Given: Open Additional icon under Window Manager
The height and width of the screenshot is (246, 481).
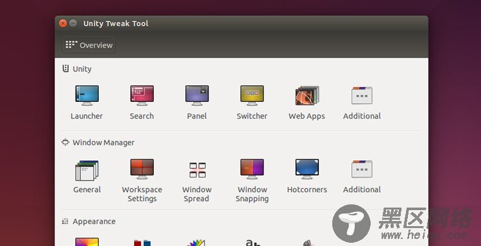Looking at the screenshot, I should coord(362,169).
